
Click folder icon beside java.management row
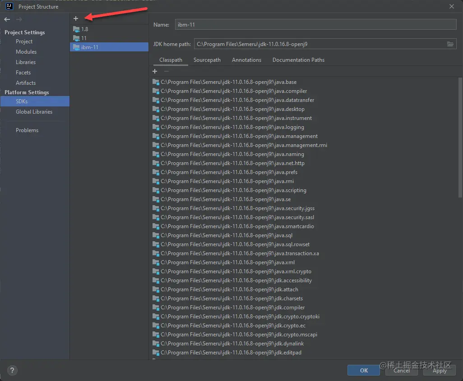(156, 136)
